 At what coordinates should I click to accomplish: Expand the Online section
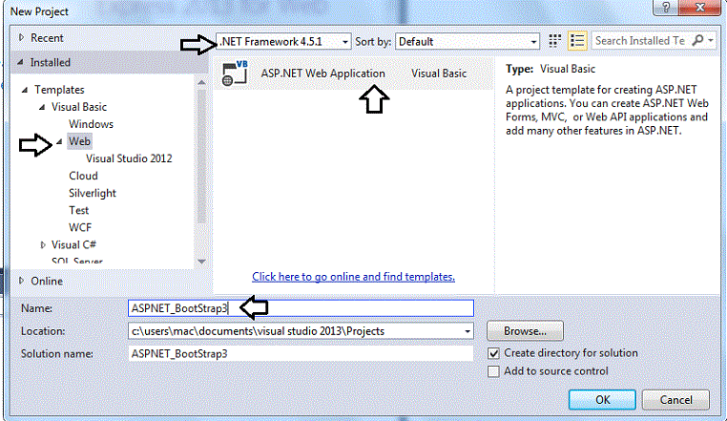21,281
